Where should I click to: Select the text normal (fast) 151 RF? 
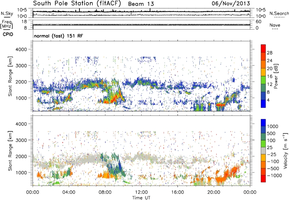coord(59,36)
